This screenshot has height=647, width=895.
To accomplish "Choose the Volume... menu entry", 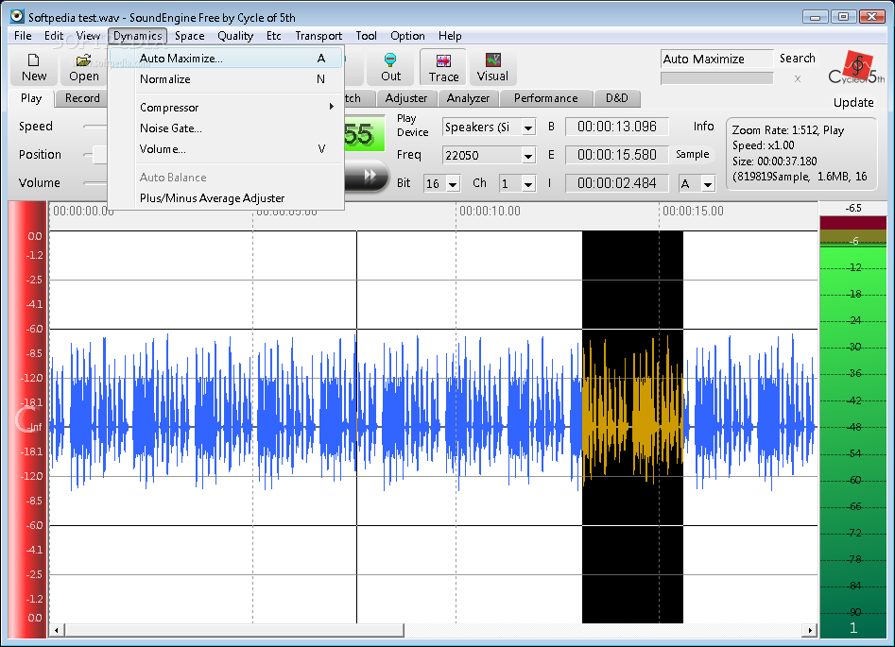I will click(x=227, y=149).
